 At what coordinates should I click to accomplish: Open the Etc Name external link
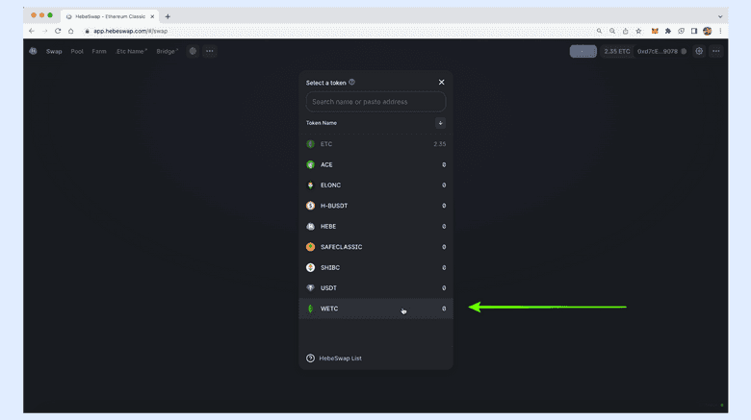coord(132,51)
